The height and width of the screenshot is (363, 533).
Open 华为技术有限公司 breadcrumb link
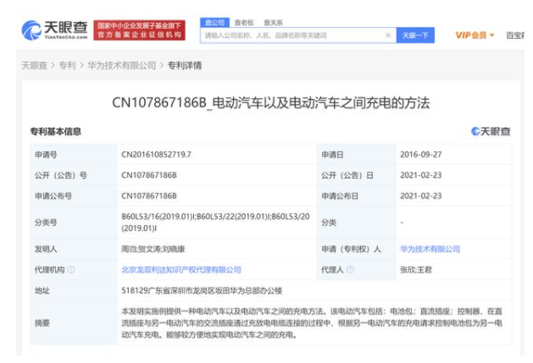click(122, 65)
